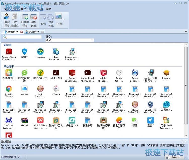This screenshot has height=160, width=189.
Task: Pin the 描述面板 description panel
Action: click(183, 141)
